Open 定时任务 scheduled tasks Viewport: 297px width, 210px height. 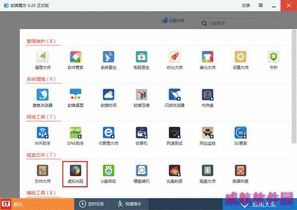click(x=92, y=204)
